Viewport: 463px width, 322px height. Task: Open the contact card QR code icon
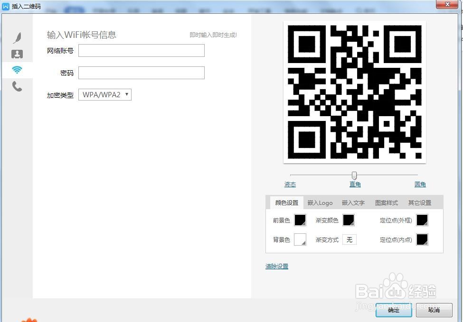(x=17, y=54)
